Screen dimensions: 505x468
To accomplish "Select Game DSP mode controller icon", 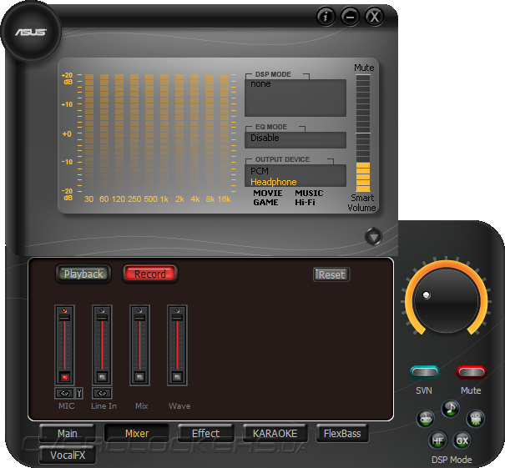I will click(426, 419).
